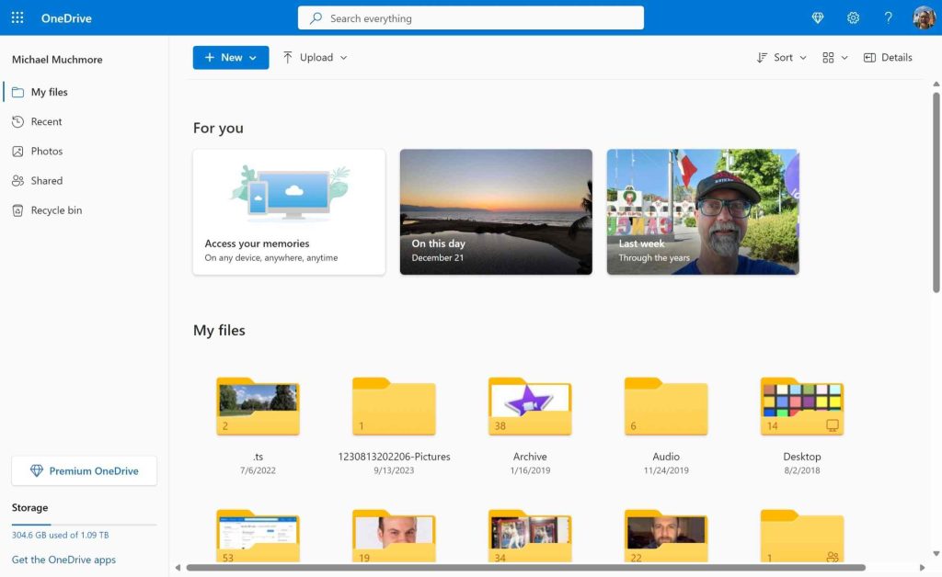Click the premium diamond icon in header
This screenshot has height=577, width=942.
coord(818,18)
